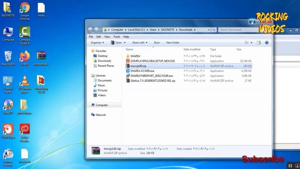Image resolution: width=300 pixels, height=169 pixels.
Task: Refresh the Downloads folder via address bar button
Action: (x=214, y=30)
